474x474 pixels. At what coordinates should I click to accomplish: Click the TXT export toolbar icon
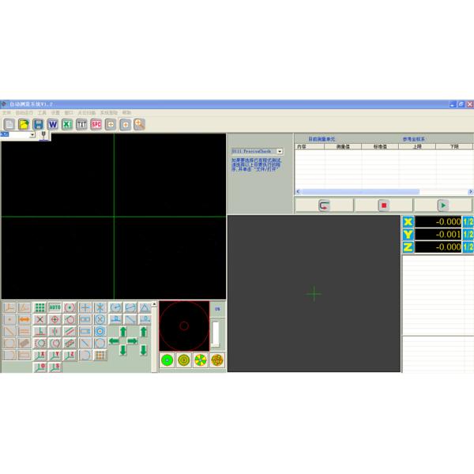pos(81,124)
